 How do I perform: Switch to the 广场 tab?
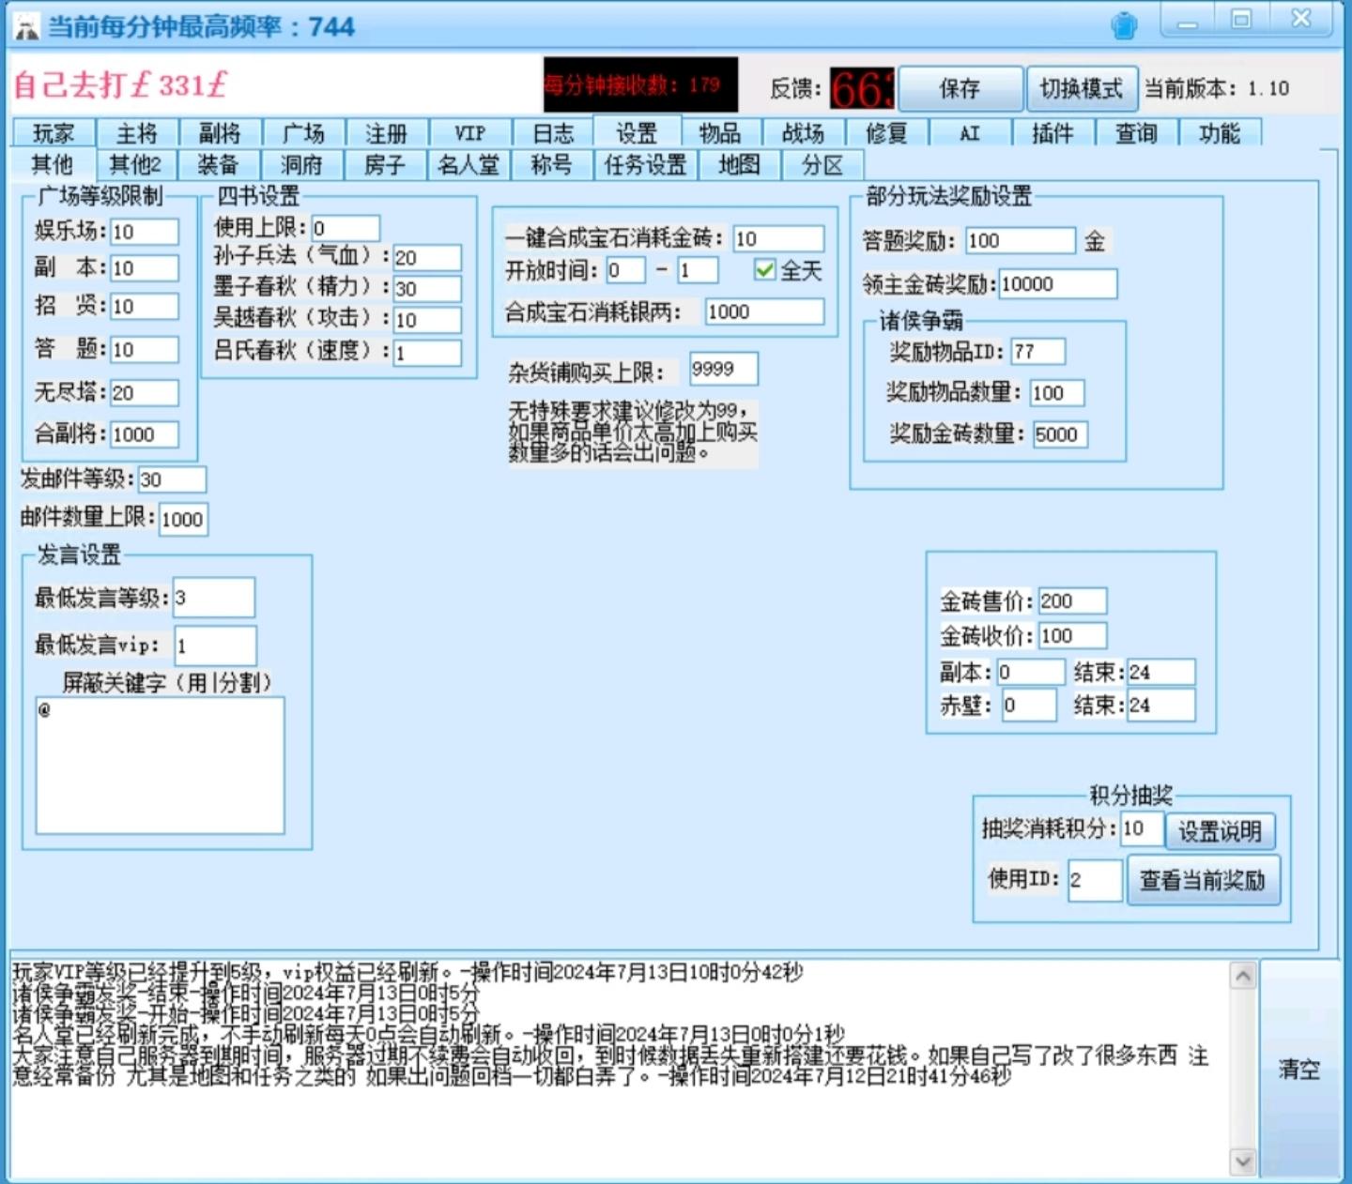tap(303, 133)
